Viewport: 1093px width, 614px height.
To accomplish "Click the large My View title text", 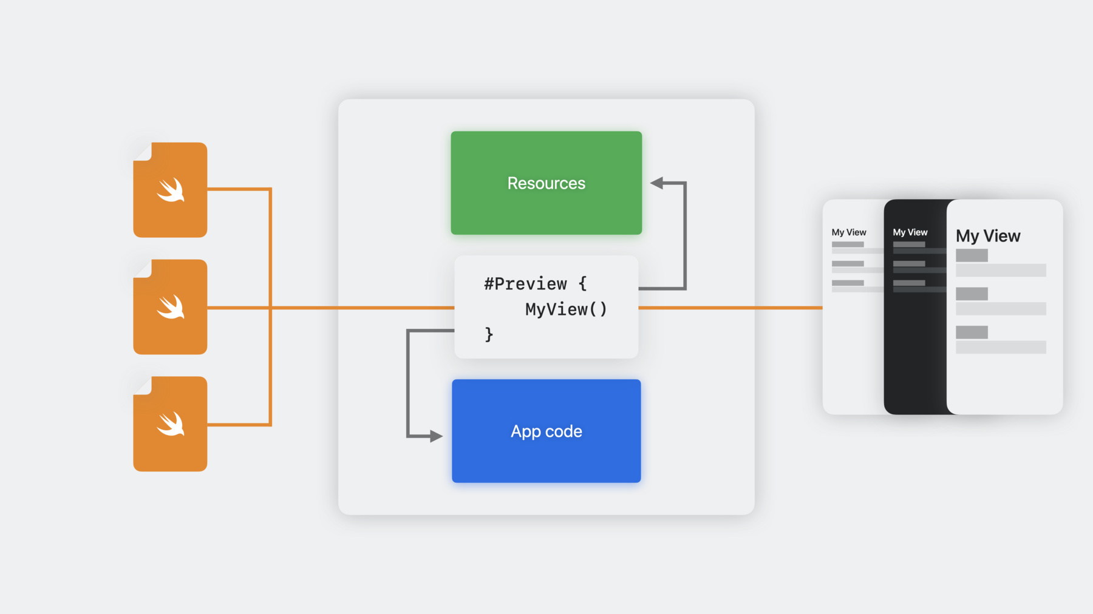I will coord(988,236).
